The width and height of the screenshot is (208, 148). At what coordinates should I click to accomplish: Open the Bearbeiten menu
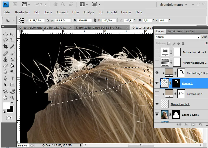click(22, 12)
